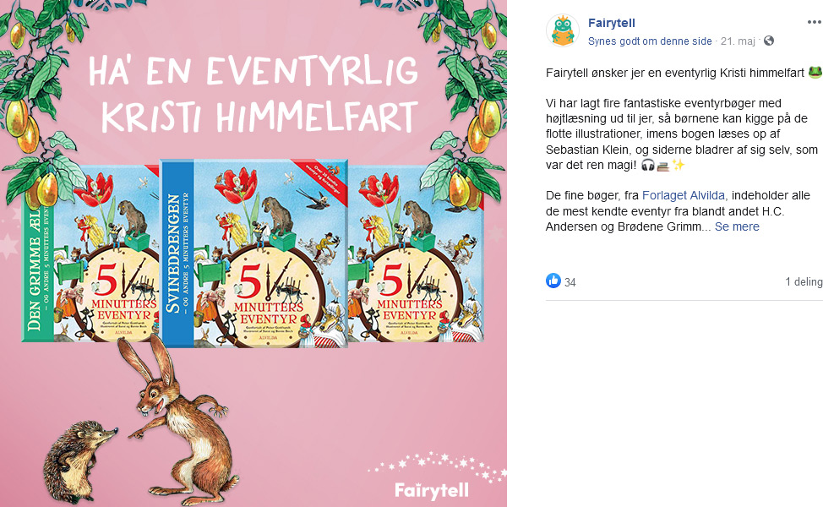Click the hedgehog illustration on the image
823x507 pixels.
click(x=79, y=461)
